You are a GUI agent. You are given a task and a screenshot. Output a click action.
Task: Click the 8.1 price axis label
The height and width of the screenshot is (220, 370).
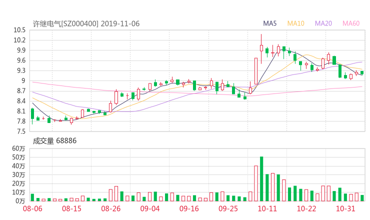21,111
